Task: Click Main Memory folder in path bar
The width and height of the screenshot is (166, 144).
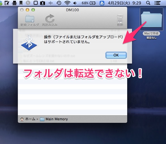Action: click(54, 119)
